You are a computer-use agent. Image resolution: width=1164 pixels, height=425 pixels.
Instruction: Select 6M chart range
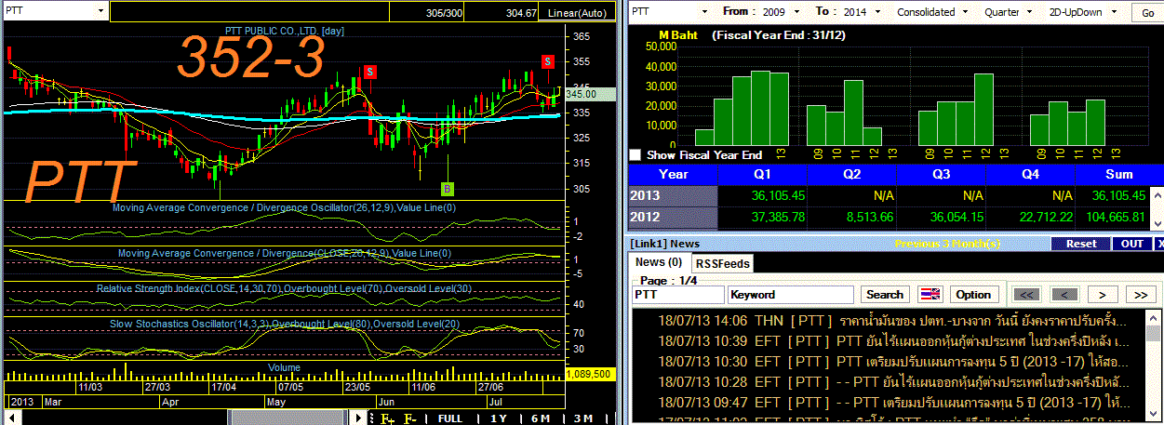[541, 418]
